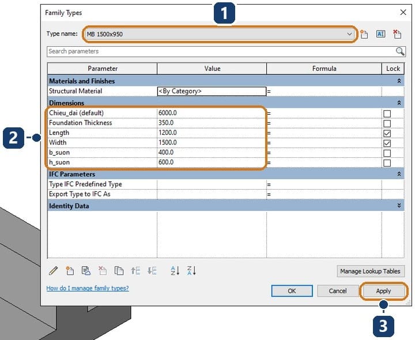
Task: Open the Type name dropdown MB 1500x950
Action: [220, 34]
